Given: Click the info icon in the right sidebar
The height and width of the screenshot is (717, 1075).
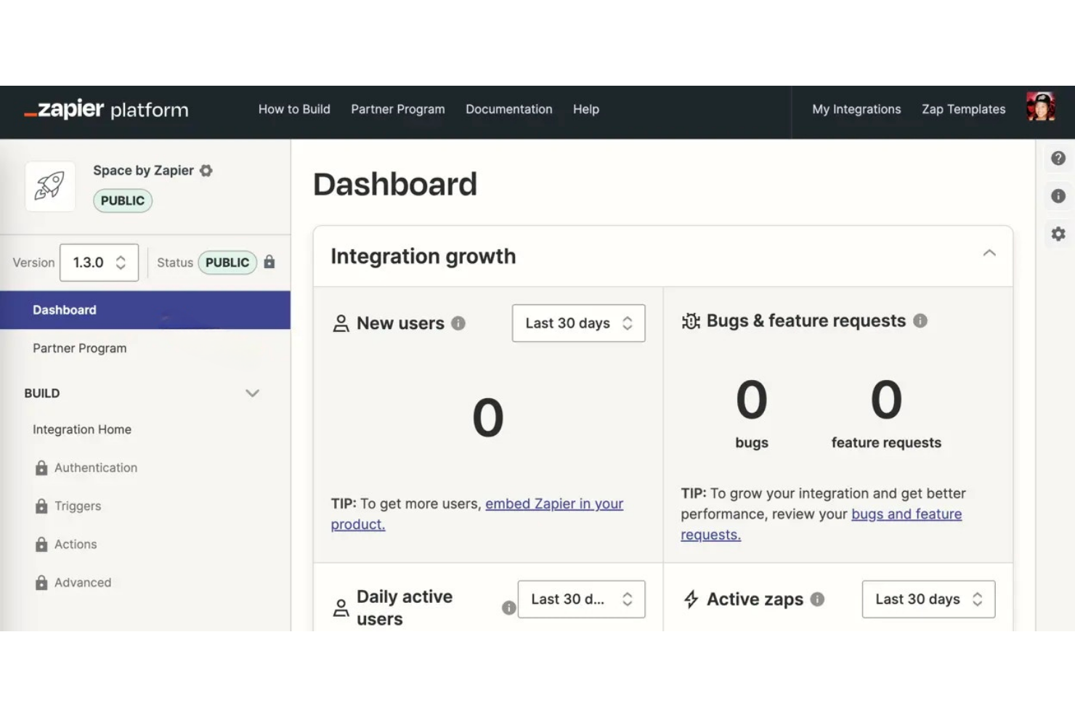Looking at the screenshot, I should coord(1058,195).
